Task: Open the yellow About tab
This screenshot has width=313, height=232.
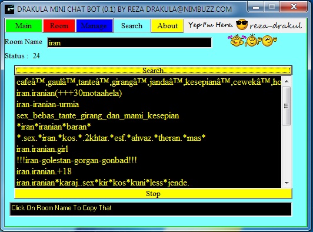Action: 167,25
